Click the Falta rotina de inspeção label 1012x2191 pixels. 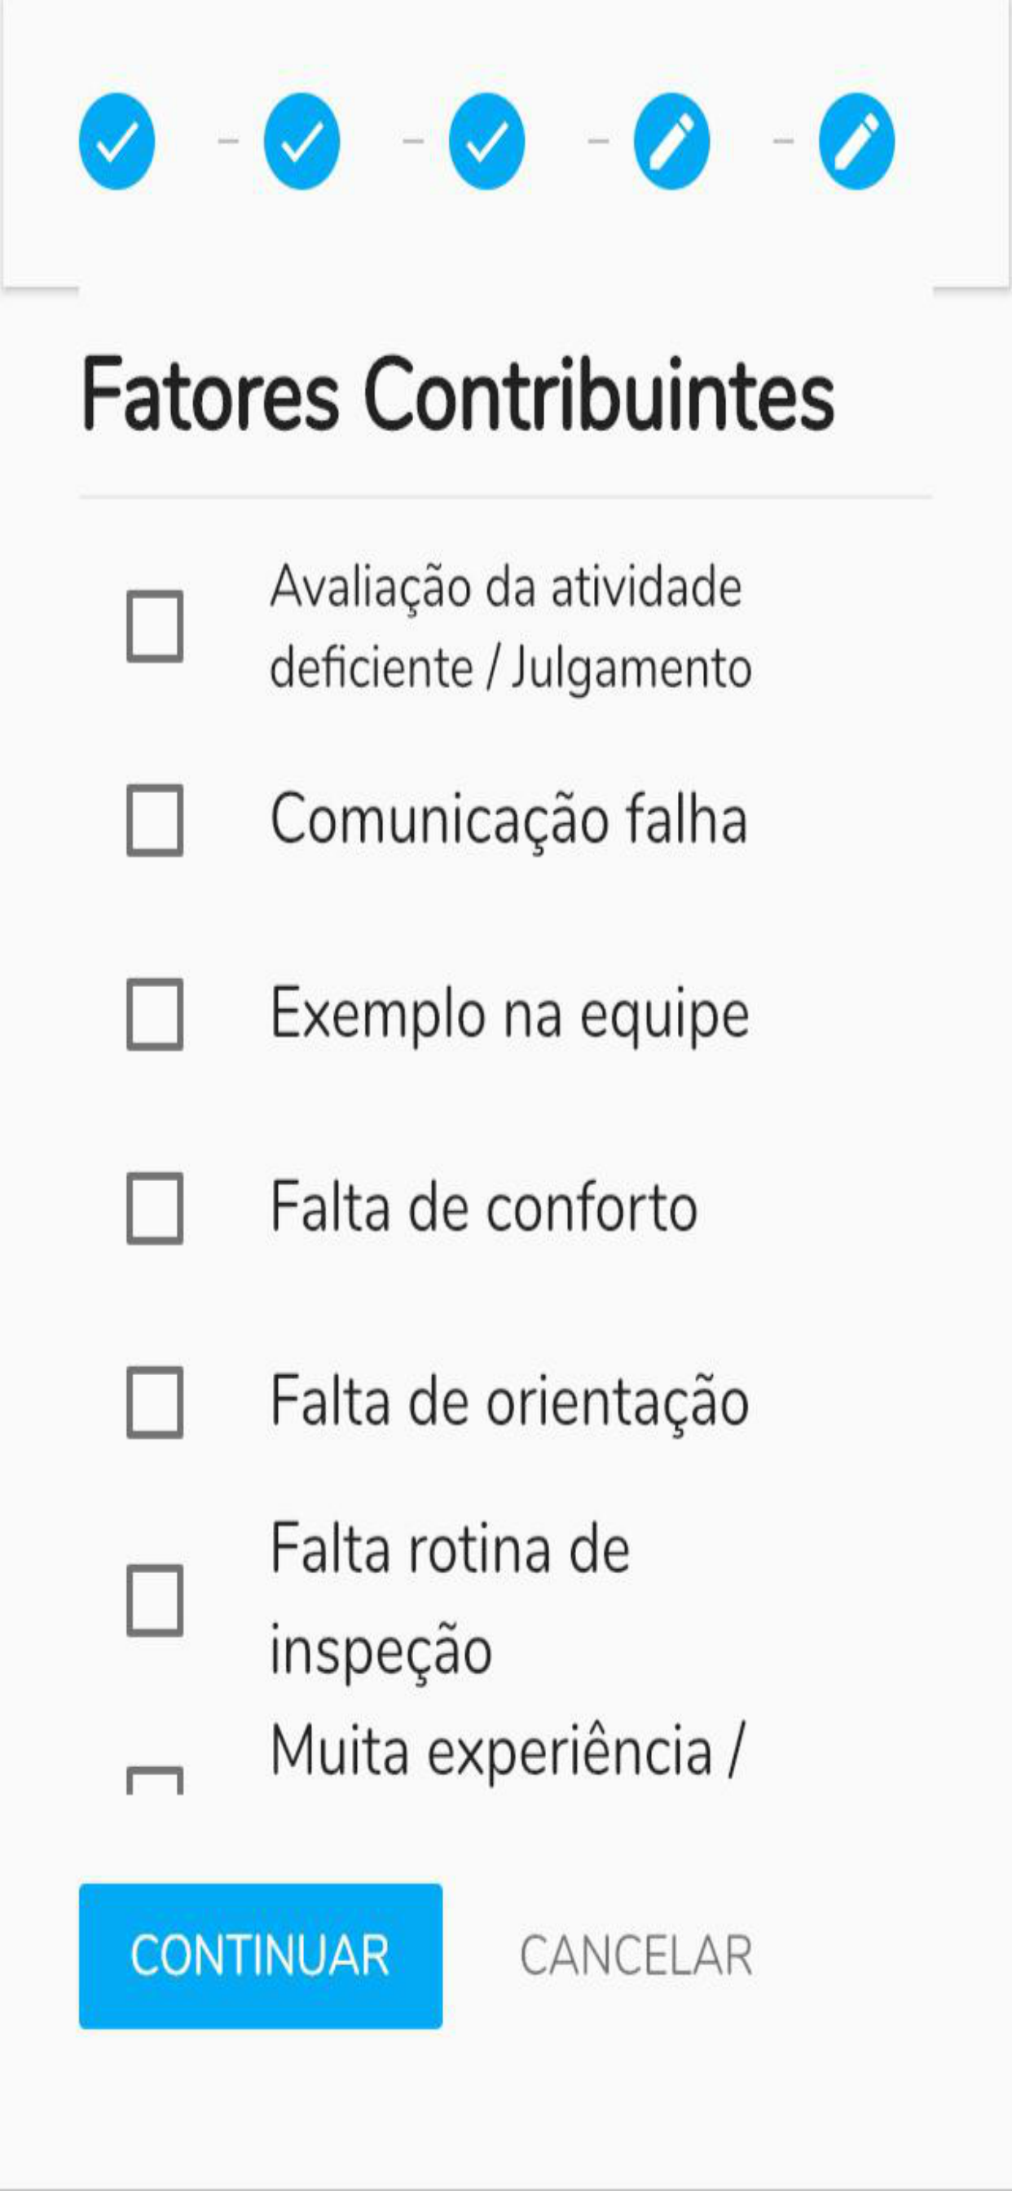coord(450,1600)
